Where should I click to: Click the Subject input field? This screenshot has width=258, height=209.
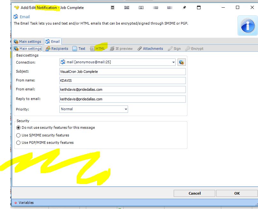(x=123, y=72)
